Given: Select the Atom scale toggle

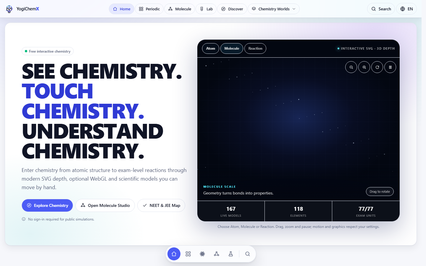Looking at the screenshot, I should click(x=211, y=48).
